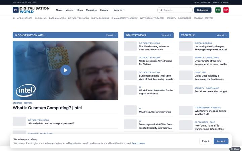Select the Digital Business category in navbar

tap(100, 18)
